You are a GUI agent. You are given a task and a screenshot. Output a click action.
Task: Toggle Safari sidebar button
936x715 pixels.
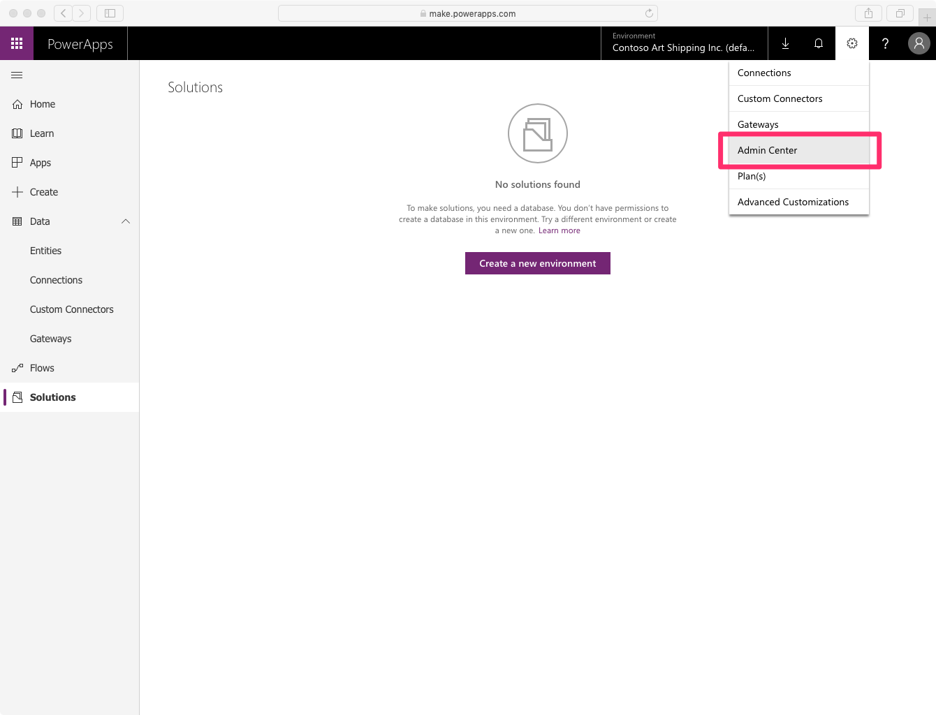pos(110,13)
